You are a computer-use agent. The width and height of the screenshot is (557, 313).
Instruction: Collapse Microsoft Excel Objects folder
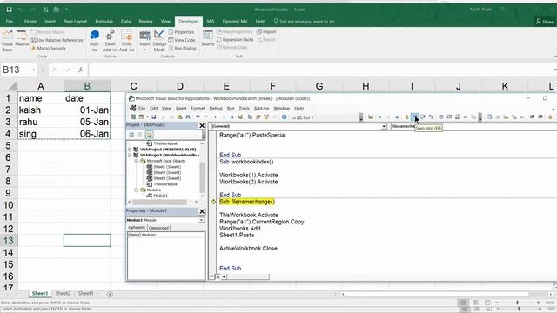[x=136, y=161]
